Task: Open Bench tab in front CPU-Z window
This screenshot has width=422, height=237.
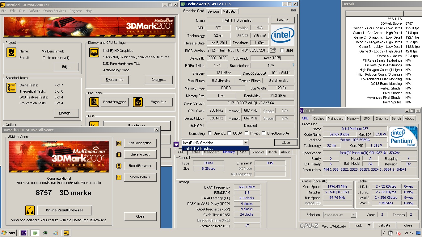Action: point(396,118)
